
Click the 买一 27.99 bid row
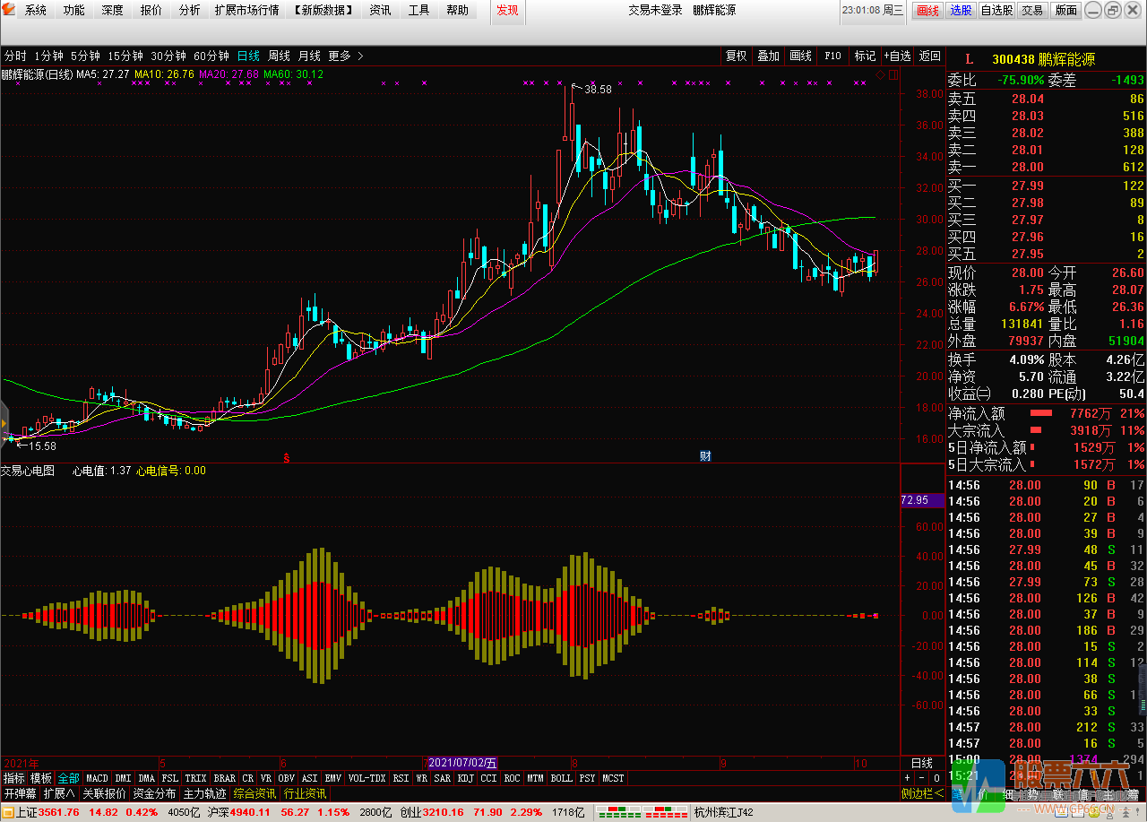[1046, 186]
